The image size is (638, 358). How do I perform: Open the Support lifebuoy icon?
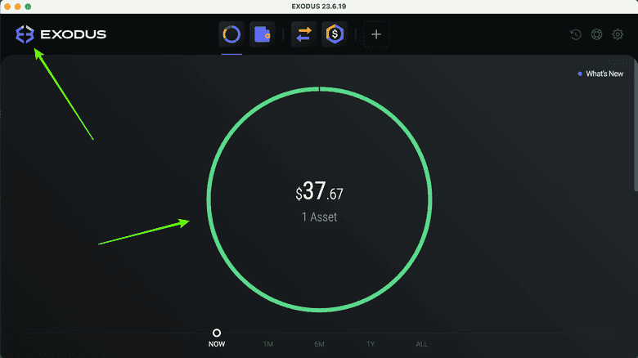pos(596,34)
